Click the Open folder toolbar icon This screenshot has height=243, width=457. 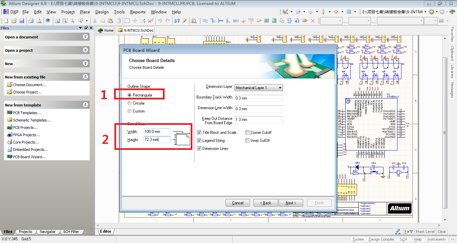(14, 21)
